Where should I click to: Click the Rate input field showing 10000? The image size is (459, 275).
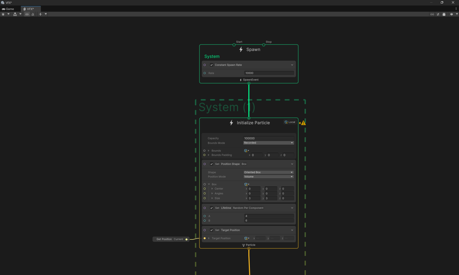point(269,73)
